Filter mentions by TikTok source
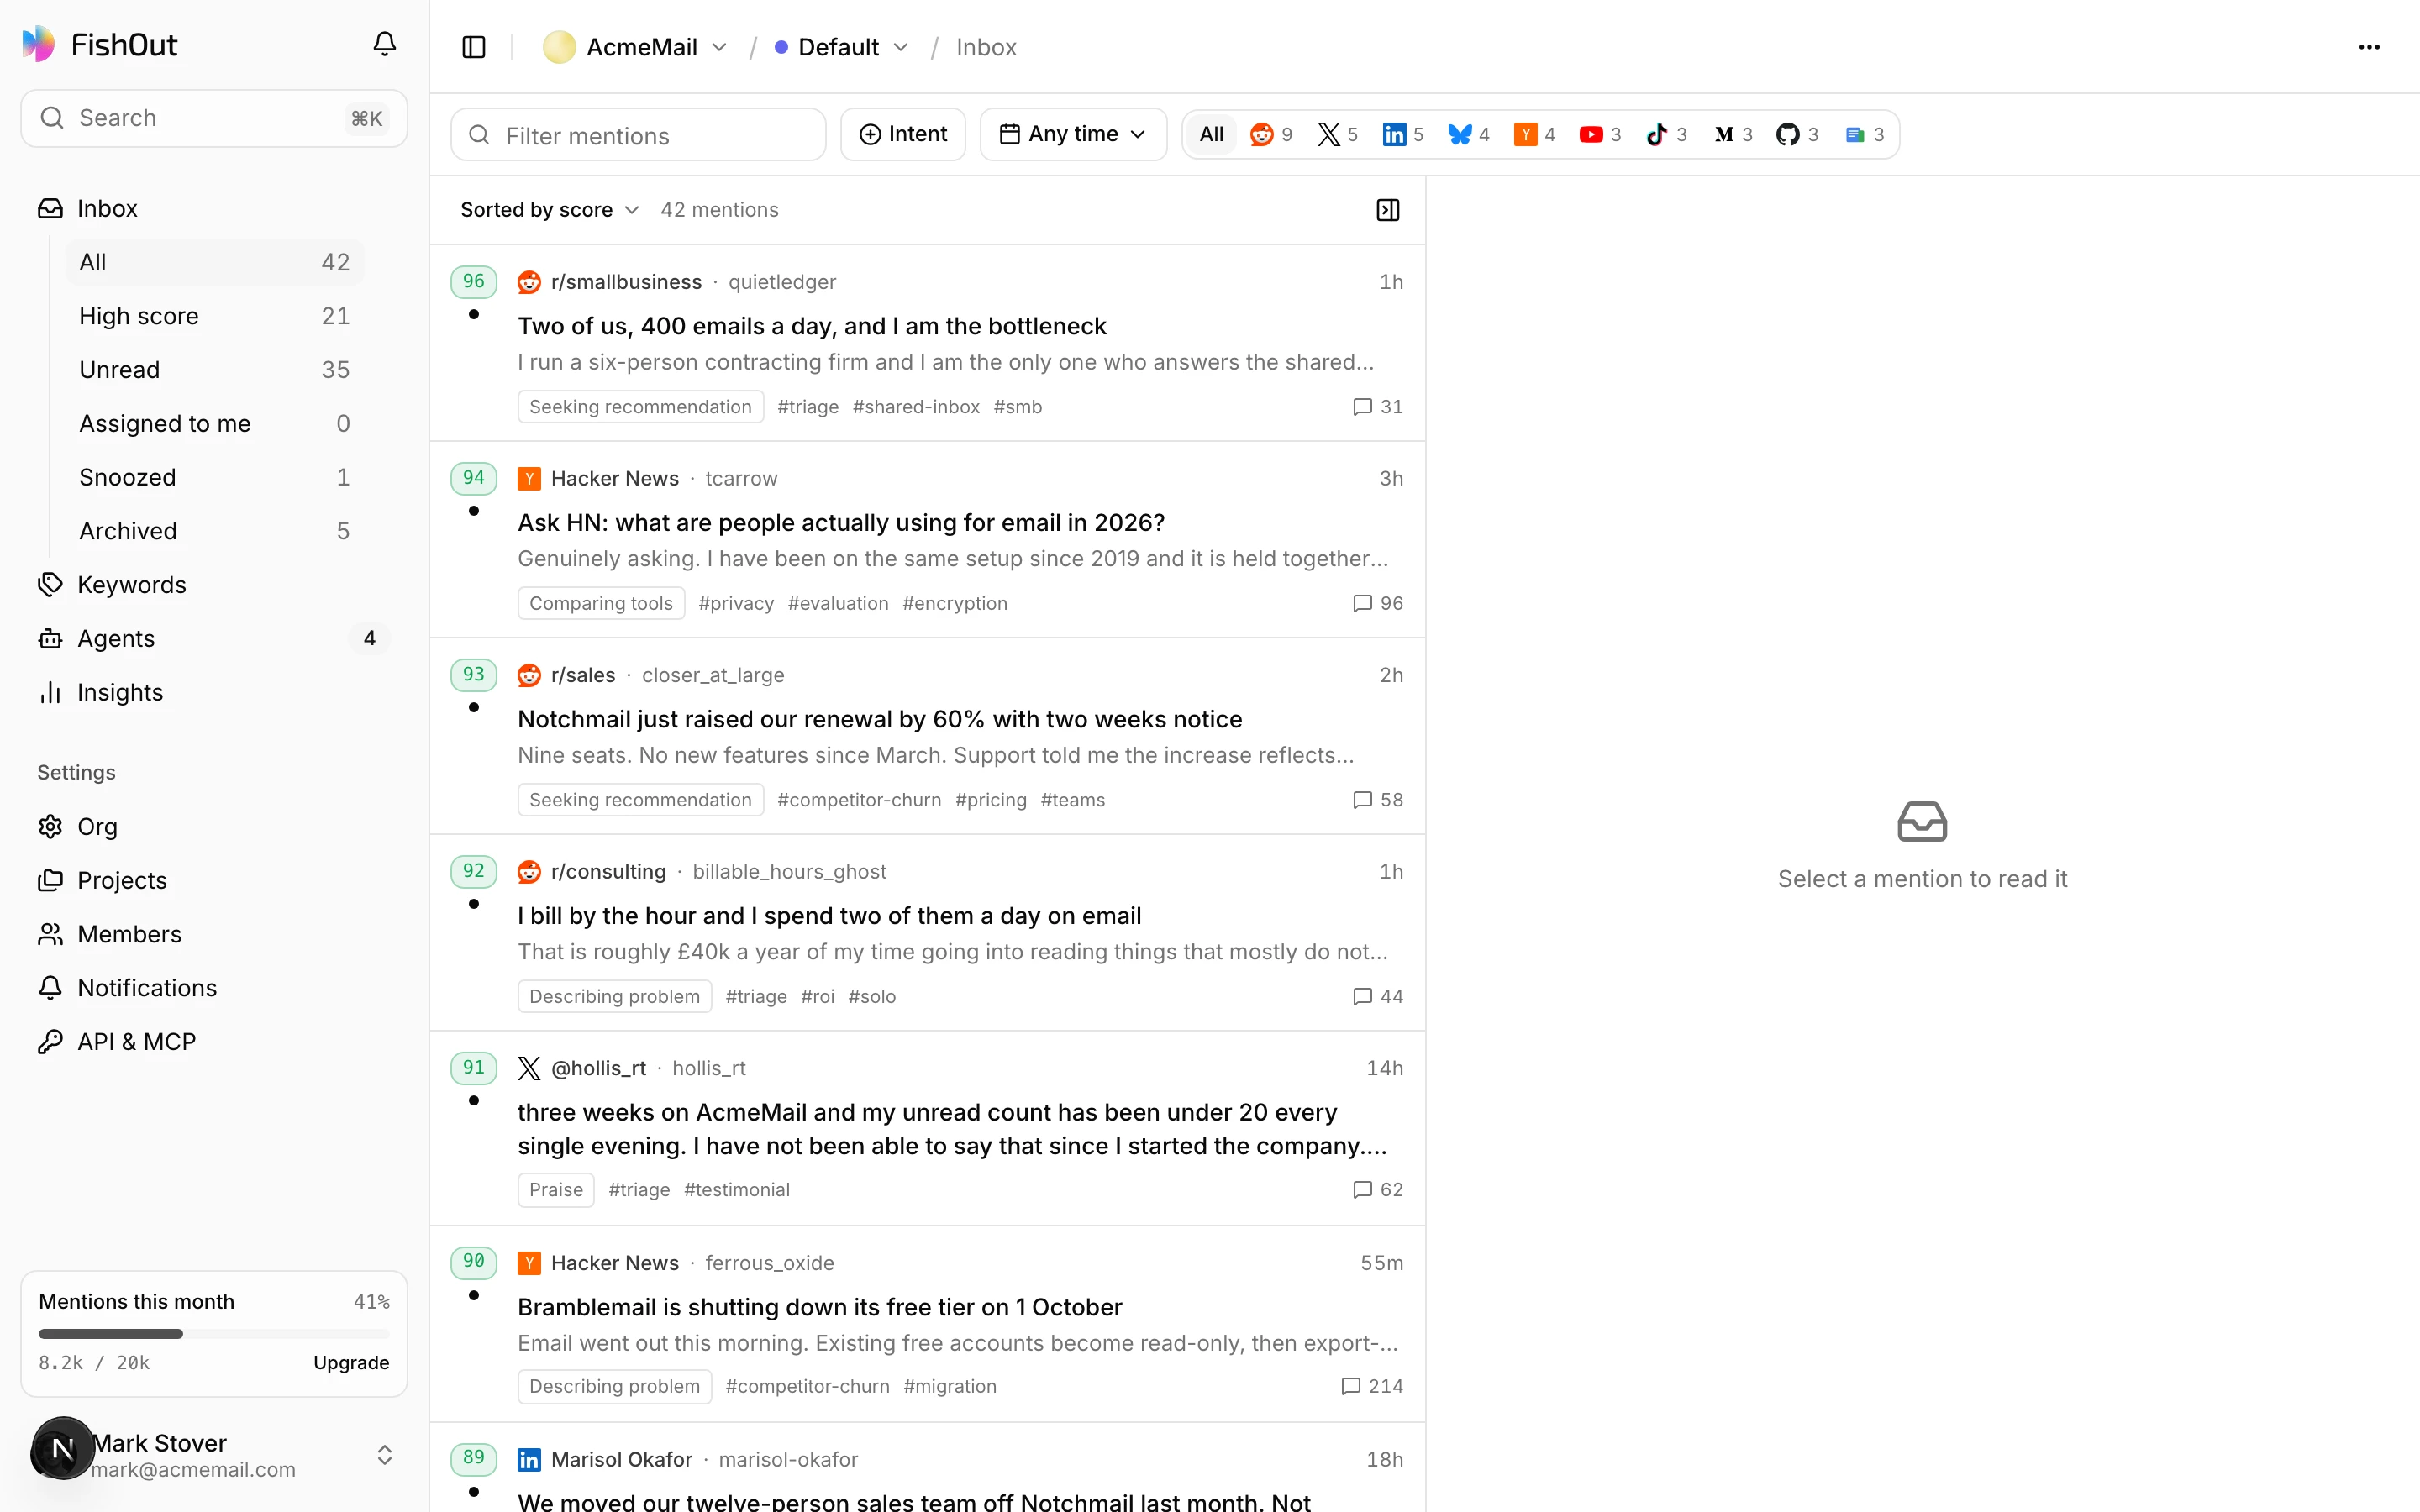 (1666, 134)
